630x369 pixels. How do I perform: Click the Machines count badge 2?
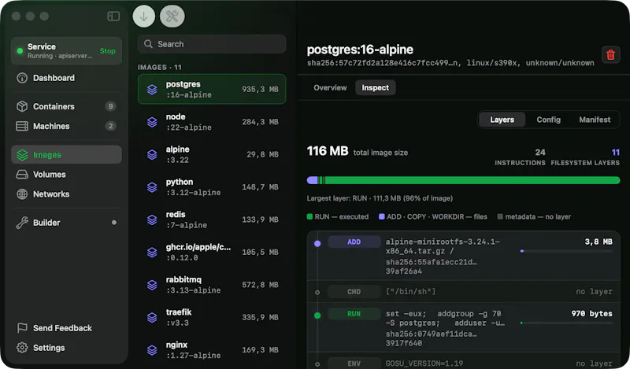pyautogui.click(x=110, y=126)
